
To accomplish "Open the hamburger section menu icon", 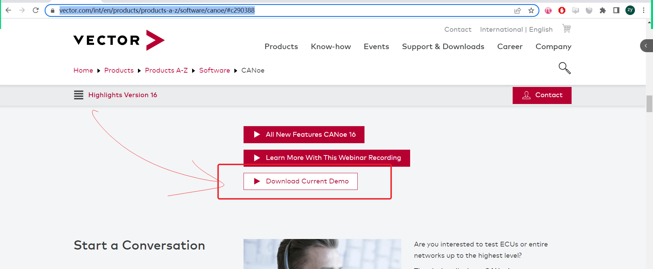I will pyautogui.click(x=79, y=95).
